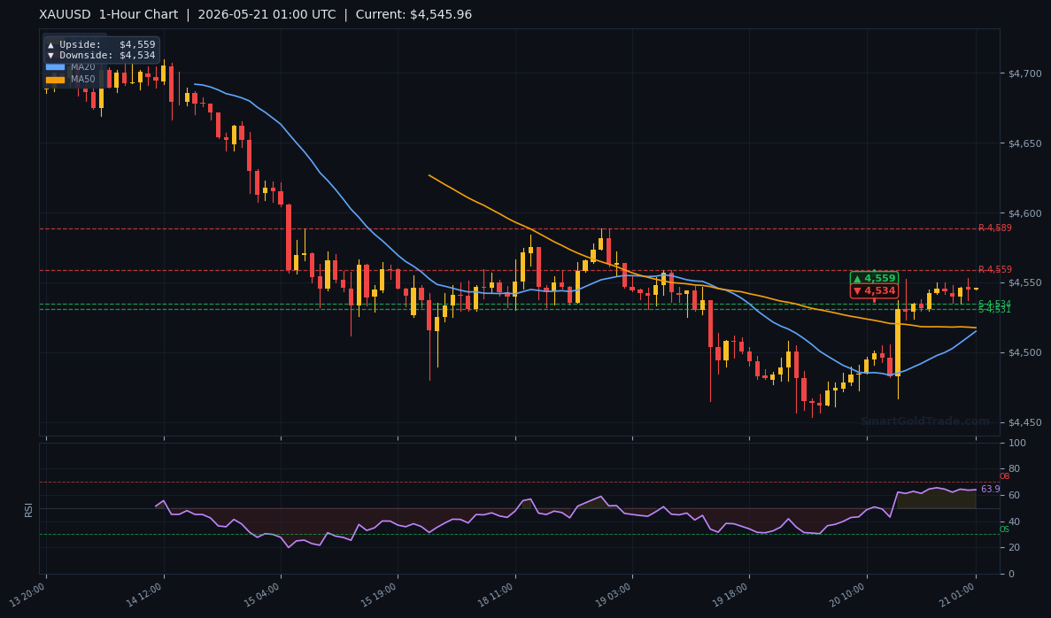Click the 18 11:00 time axis label

pos(496,594)
